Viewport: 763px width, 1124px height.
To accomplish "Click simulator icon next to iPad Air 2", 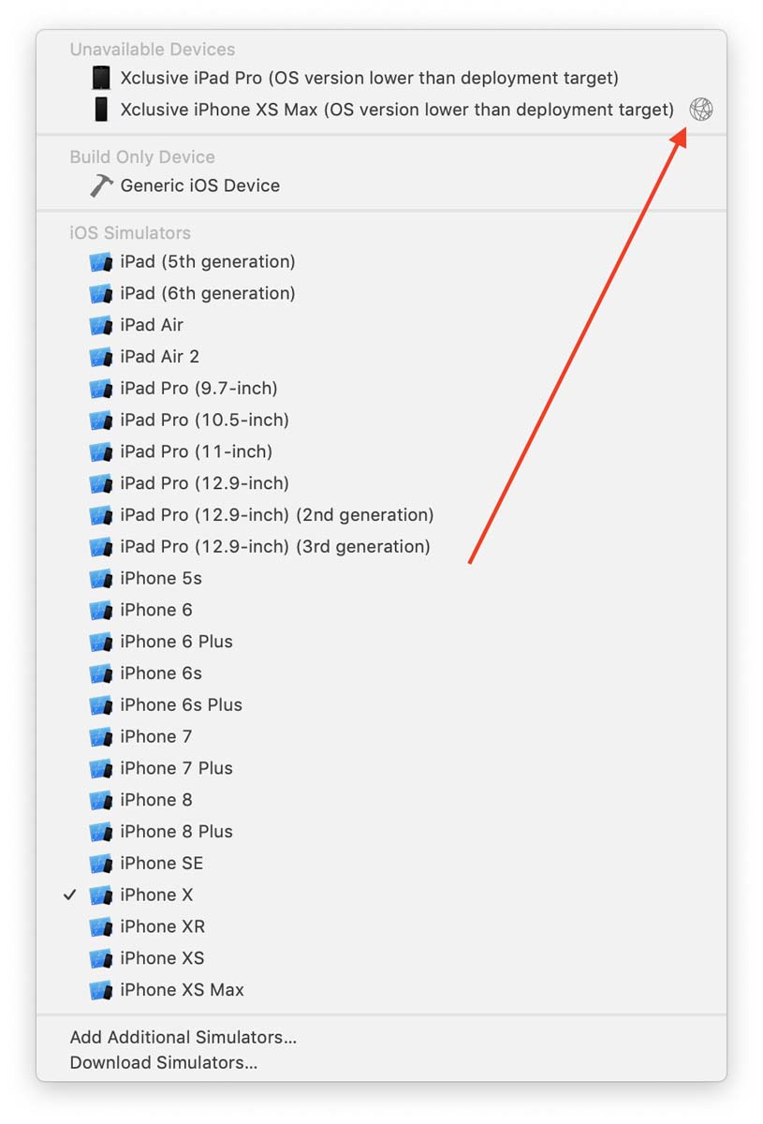I will (x=101, y=357).
